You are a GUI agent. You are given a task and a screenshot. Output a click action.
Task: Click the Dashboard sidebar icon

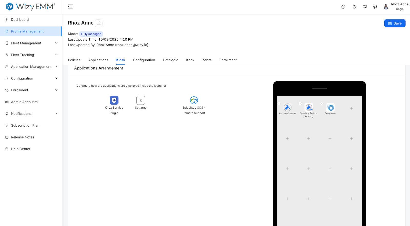pos(7,20)
